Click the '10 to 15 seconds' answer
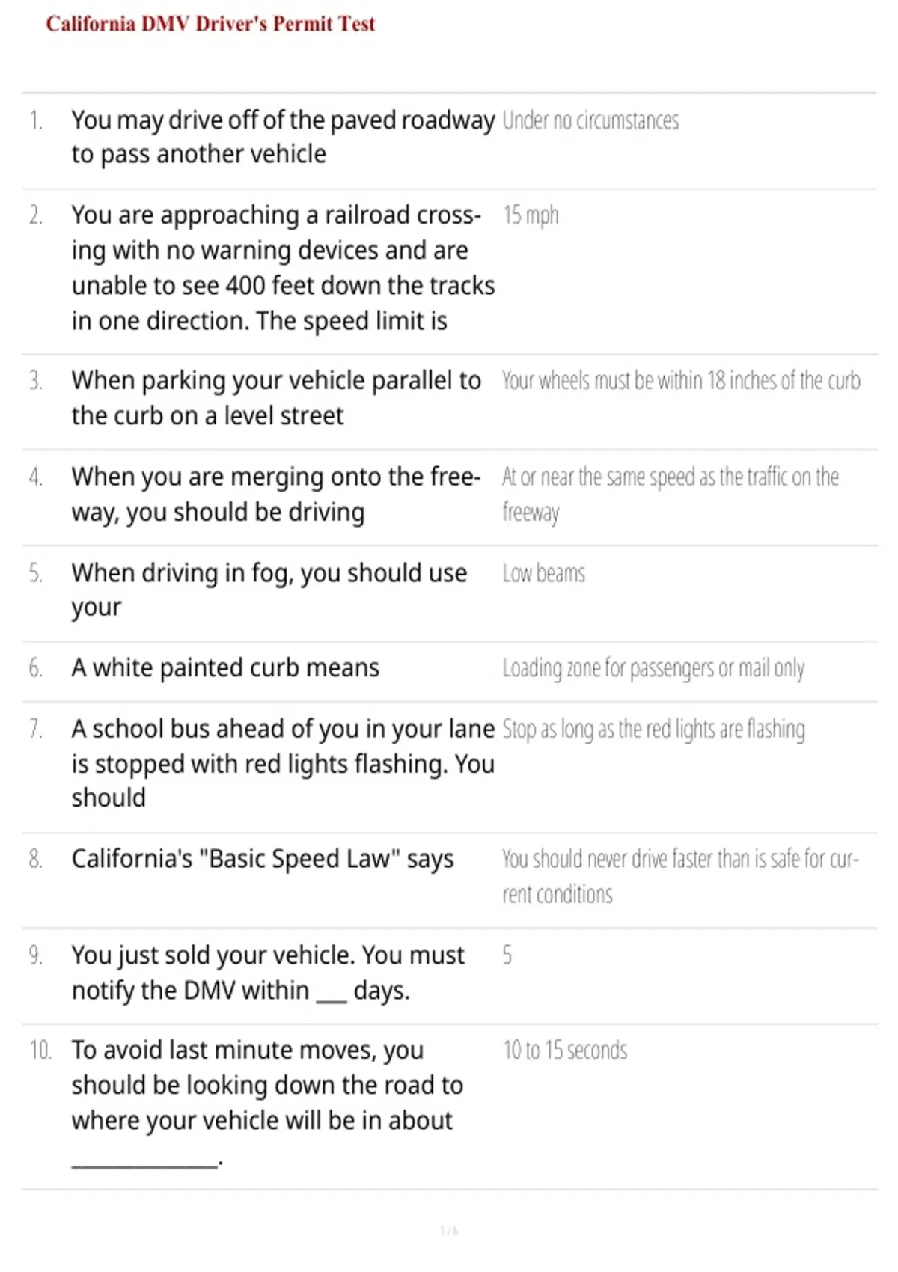Image resolution: width=898 pixels, height=1272 pixels. [565, 1051]
